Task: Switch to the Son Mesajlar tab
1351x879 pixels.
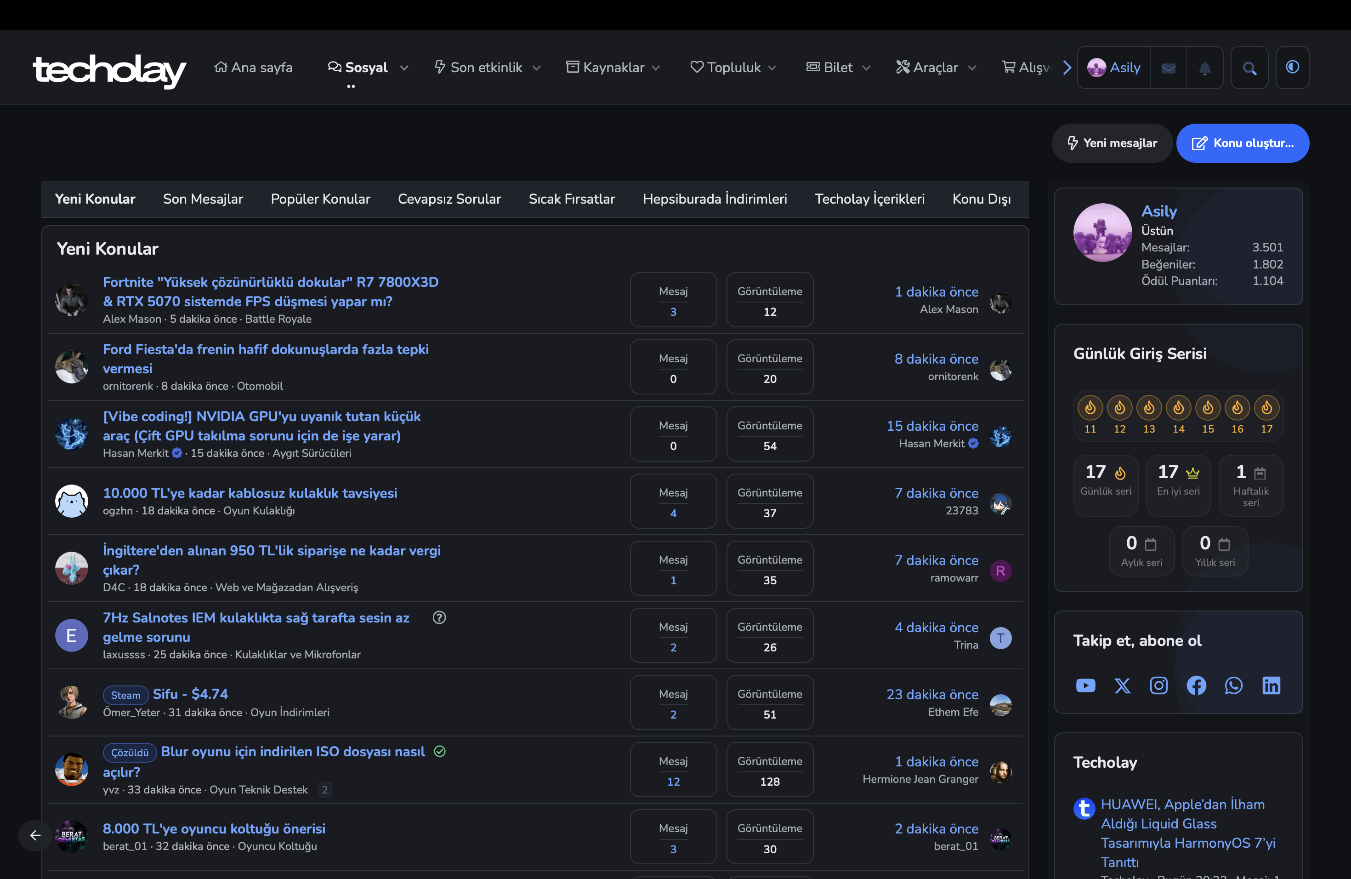Action: click(x=203, y=200)
